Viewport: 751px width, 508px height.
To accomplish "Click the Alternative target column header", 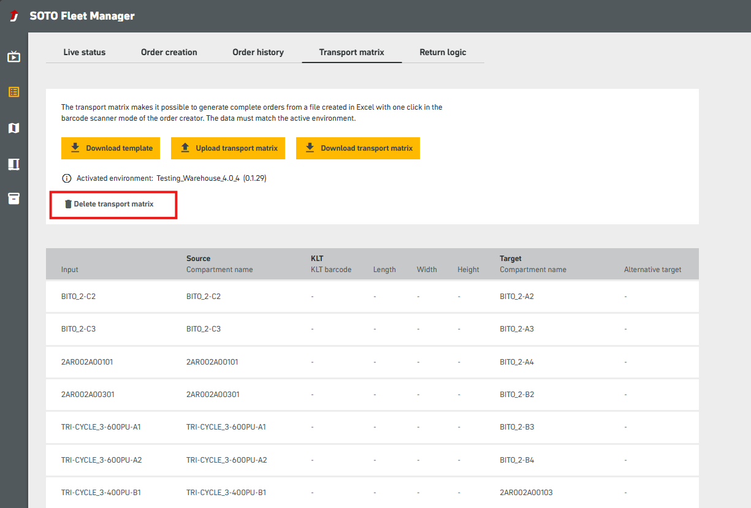I will [652, 270].
